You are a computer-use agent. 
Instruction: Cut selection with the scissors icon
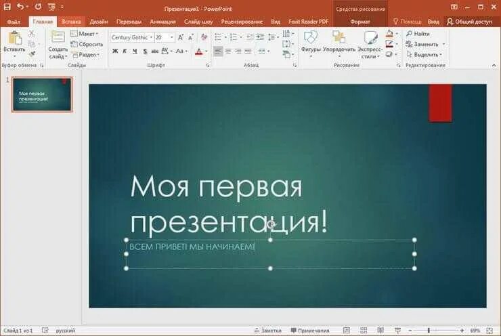tap(31, 33)
